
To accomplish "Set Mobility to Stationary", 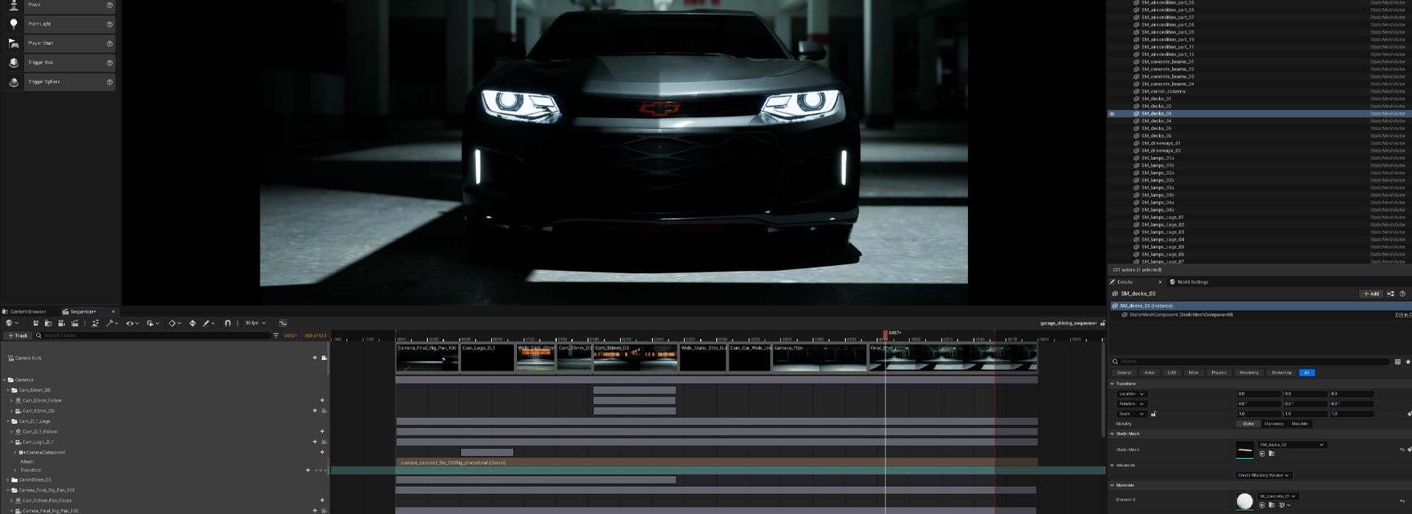I will point(1274,424).
